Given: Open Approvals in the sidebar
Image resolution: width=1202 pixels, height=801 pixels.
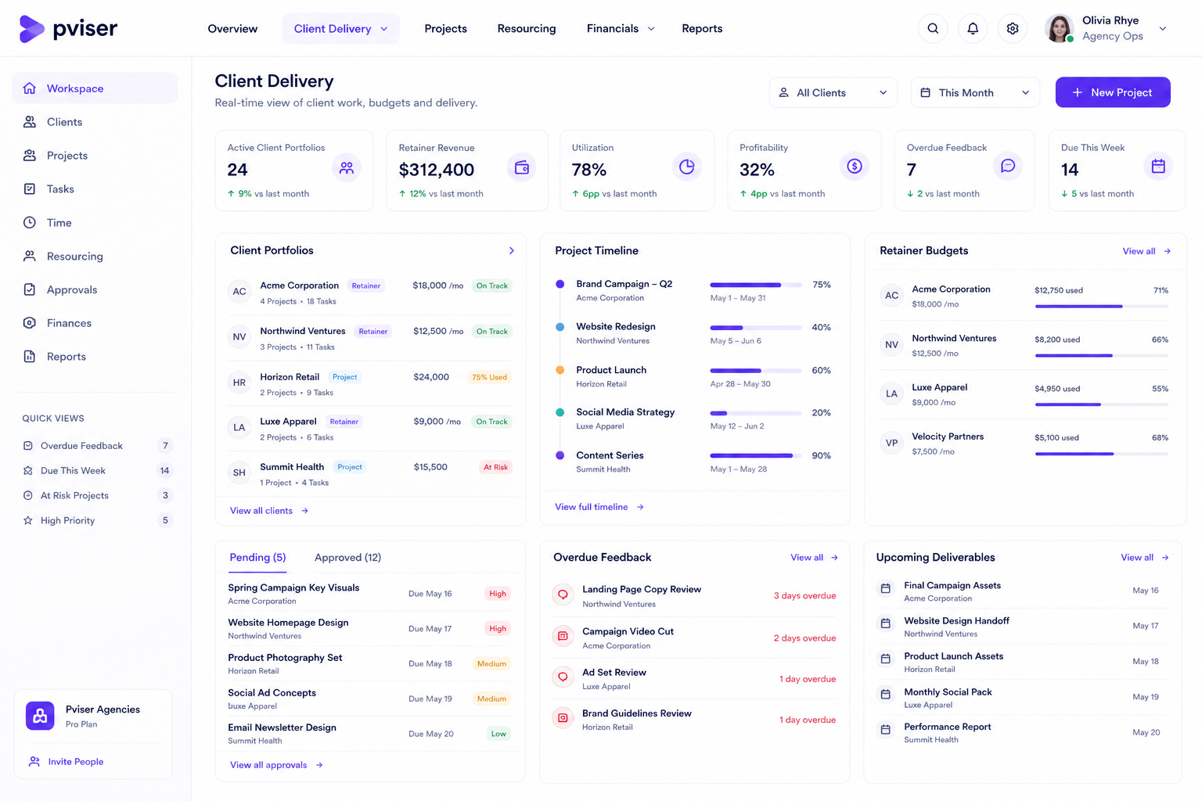Looking at the screenshot, I should click(x=95, y=289).
